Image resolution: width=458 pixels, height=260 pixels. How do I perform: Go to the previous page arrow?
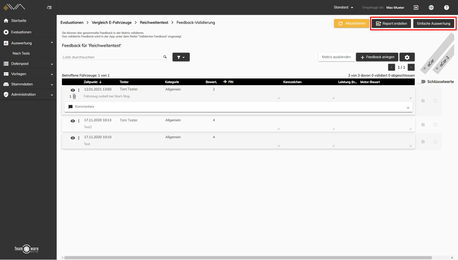pyautogui.click(x=392, y=67)
